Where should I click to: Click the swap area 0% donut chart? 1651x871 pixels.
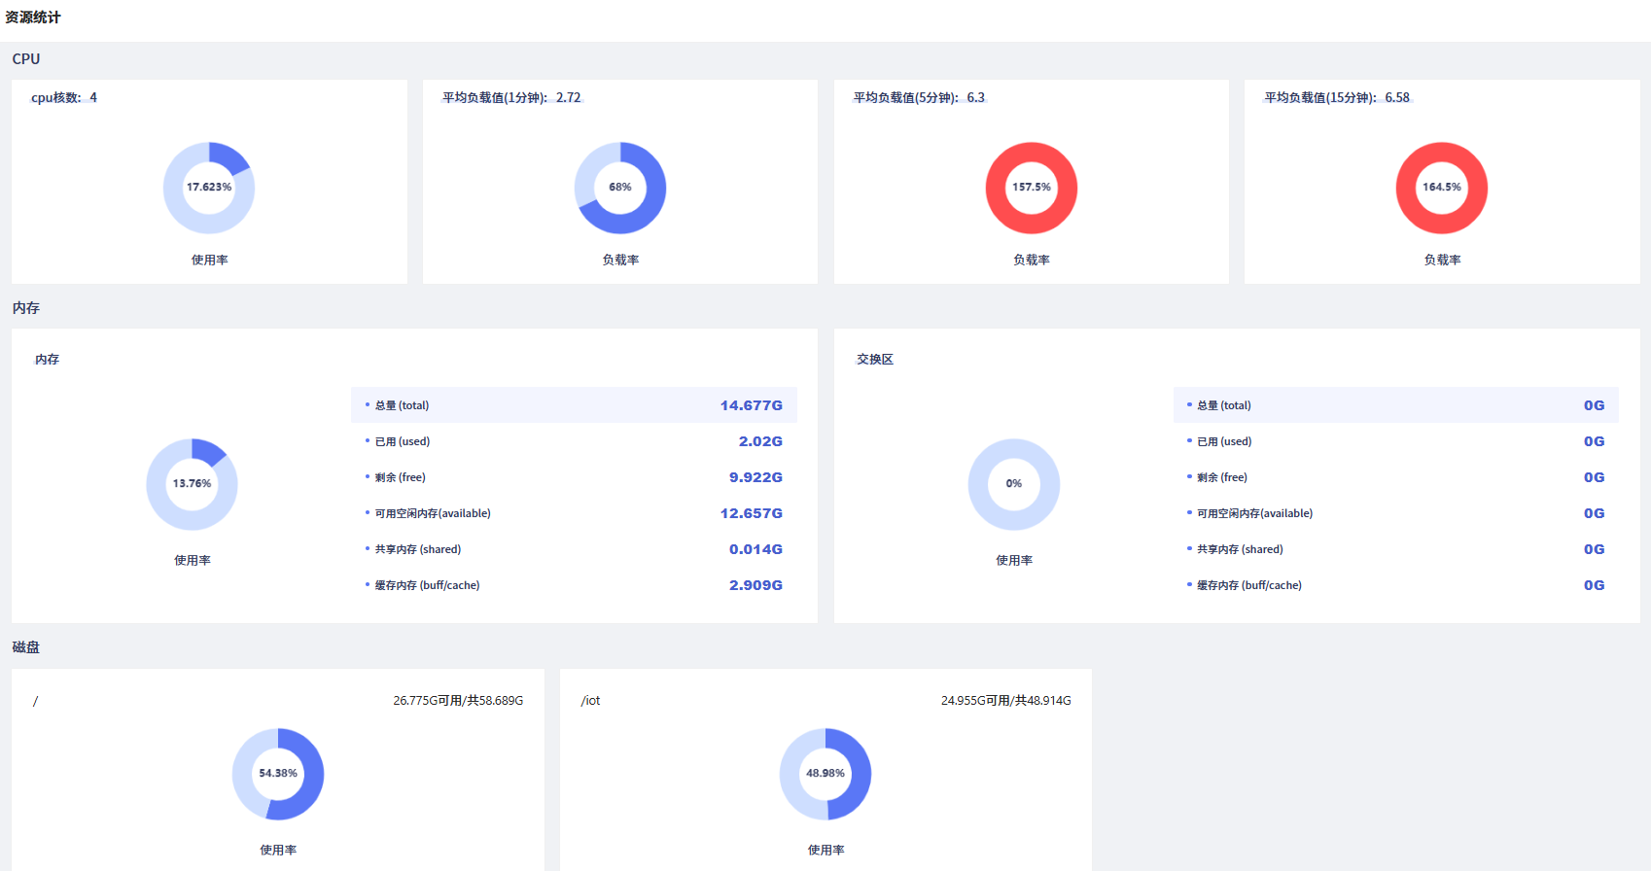(x=1014, y=484)
